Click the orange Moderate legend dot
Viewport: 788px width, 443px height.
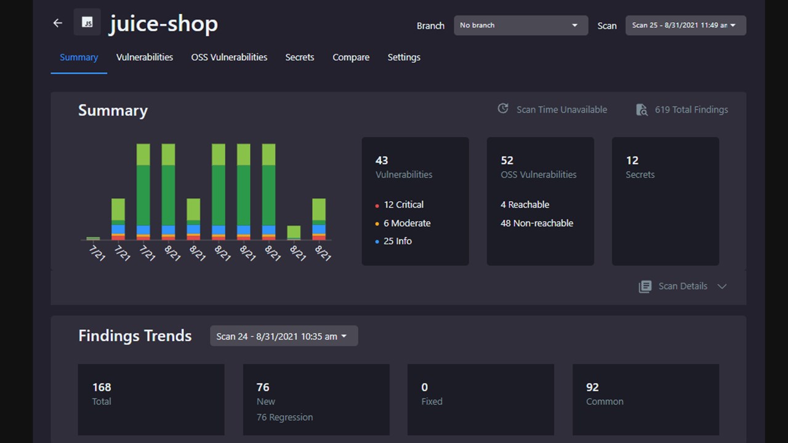pos(377,224)
